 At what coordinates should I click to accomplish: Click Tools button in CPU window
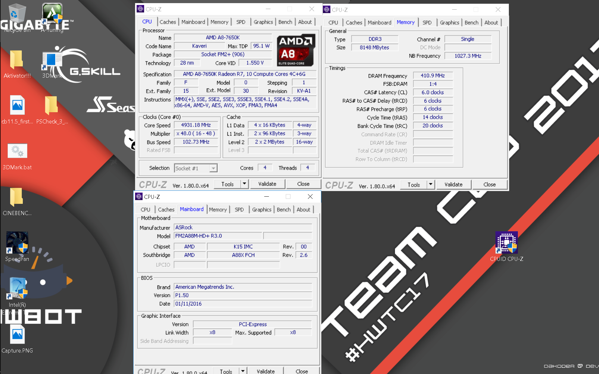click(x=227, y=184)
